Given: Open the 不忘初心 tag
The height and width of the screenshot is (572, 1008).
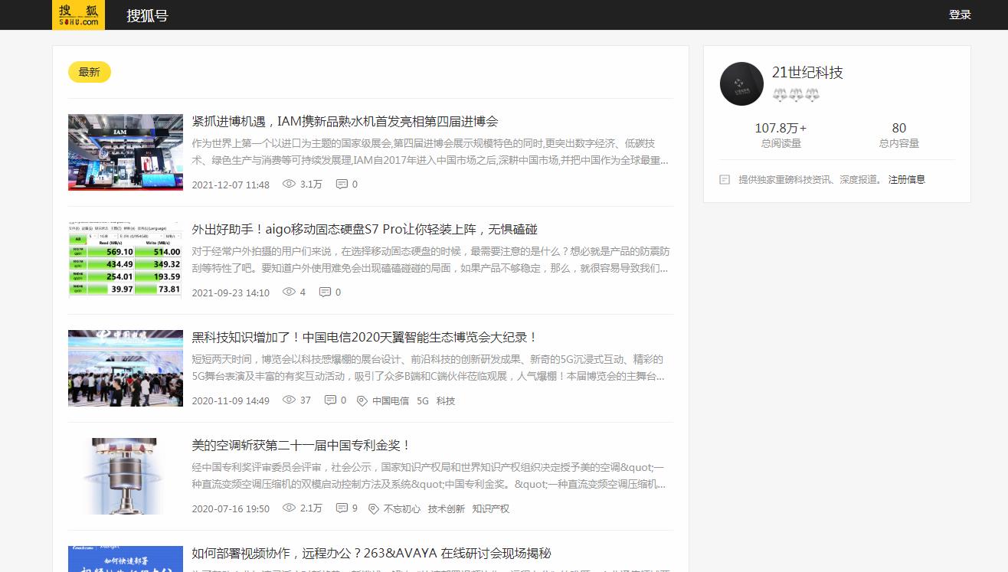Looking at the screenshot, I should click(x=402, y=508).
